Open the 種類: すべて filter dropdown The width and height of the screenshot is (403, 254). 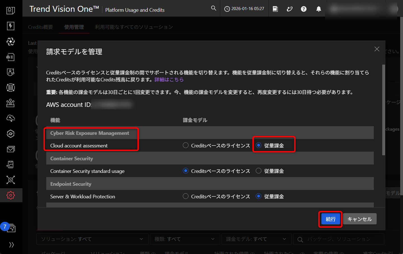[x=185, y=239]
